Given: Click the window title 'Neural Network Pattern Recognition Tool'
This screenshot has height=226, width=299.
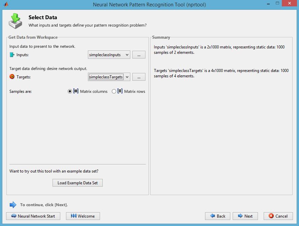Looking at the screenshot, I should click(x=149, y=5).
